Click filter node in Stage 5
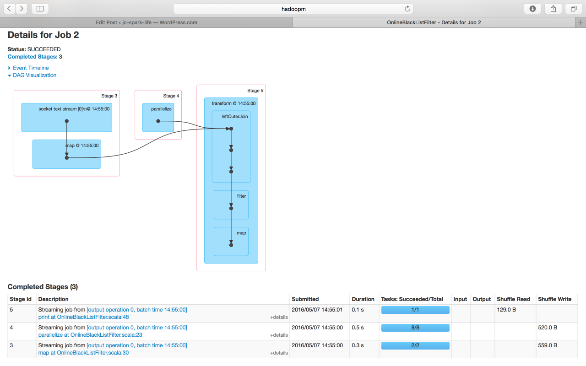Image resolution: width=586 pixels, height=366 pixels. pyautogui.click(x=231, y=205)
